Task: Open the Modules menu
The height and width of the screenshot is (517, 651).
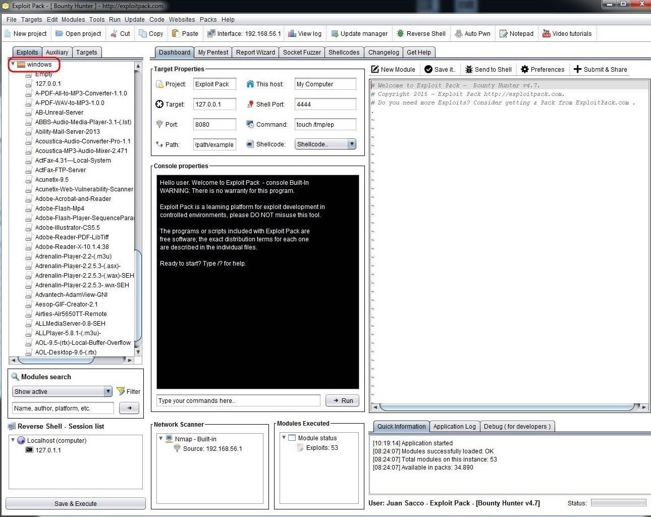Action: pos(73,20)
